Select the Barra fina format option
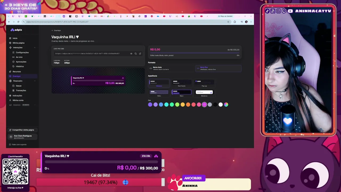 click(218, 68)
